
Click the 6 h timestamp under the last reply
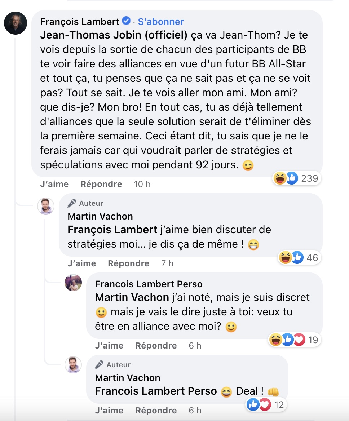pos(195,410)
